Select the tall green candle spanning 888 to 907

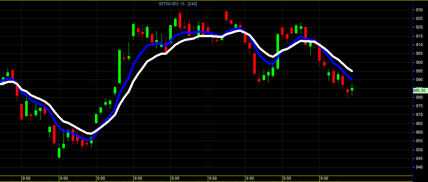[x=120, y=66]
